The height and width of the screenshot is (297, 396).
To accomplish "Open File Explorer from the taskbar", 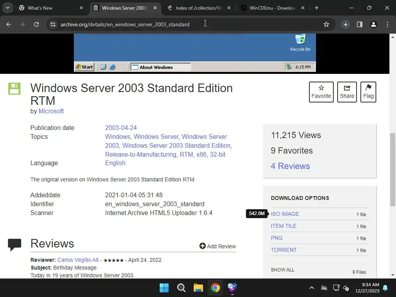I will tap(198, 288).
